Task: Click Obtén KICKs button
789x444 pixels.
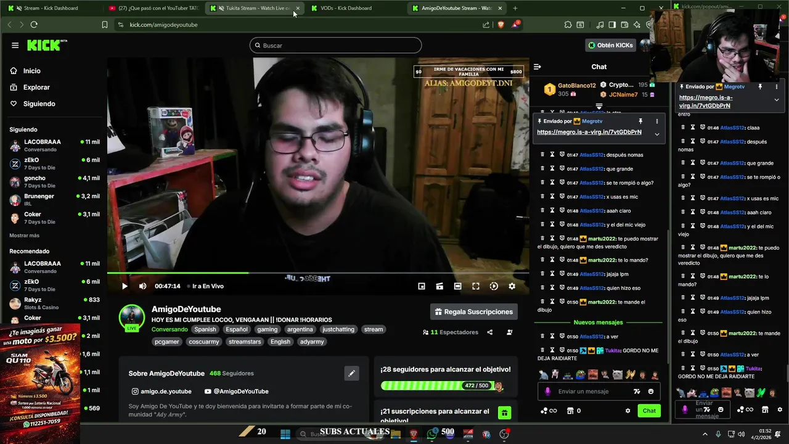Action: point(610,45)
